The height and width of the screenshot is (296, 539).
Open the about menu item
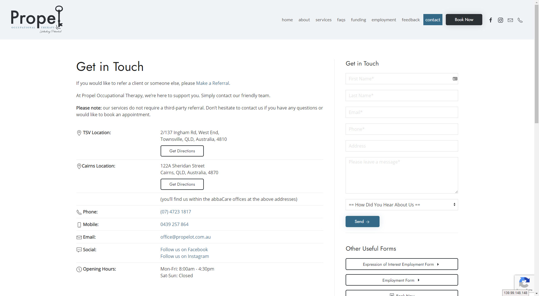(x=304, y=20)
